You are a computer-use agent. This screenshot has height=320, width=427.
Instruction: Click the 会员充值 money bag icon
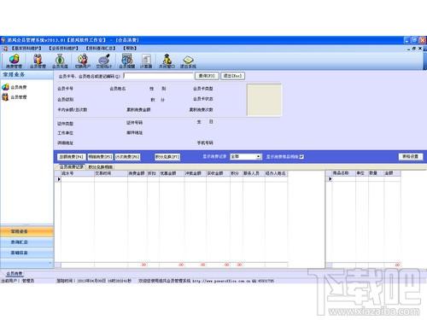click(60, 61)
